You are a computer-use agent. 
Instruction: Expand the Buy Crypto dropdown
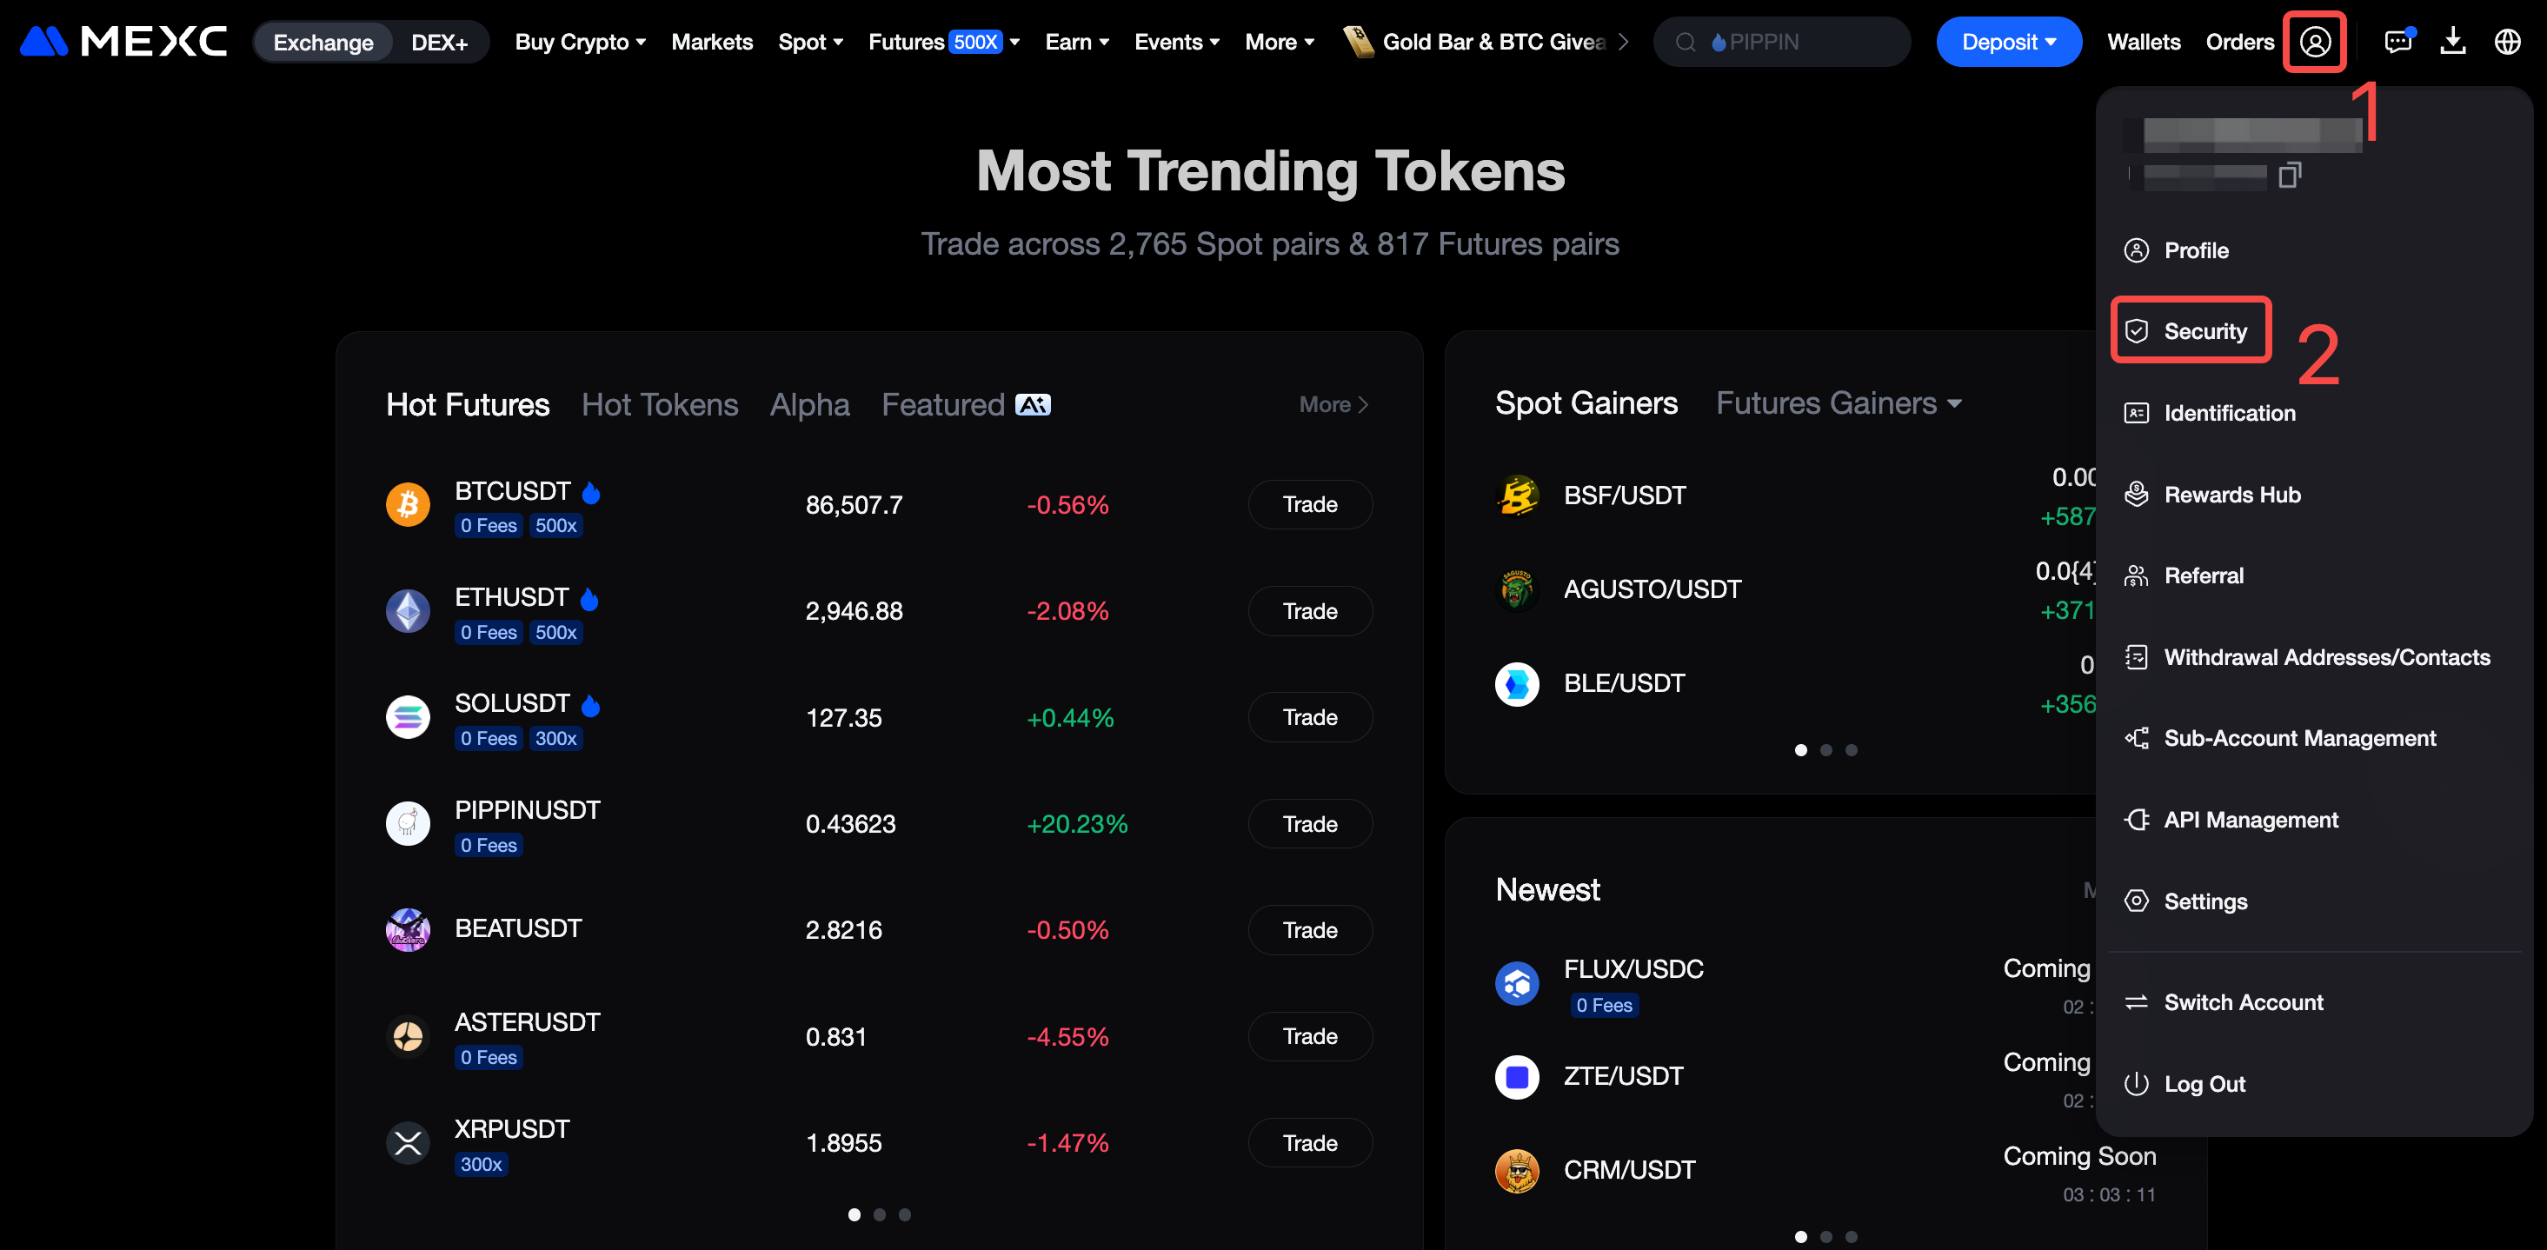(581, 42)
